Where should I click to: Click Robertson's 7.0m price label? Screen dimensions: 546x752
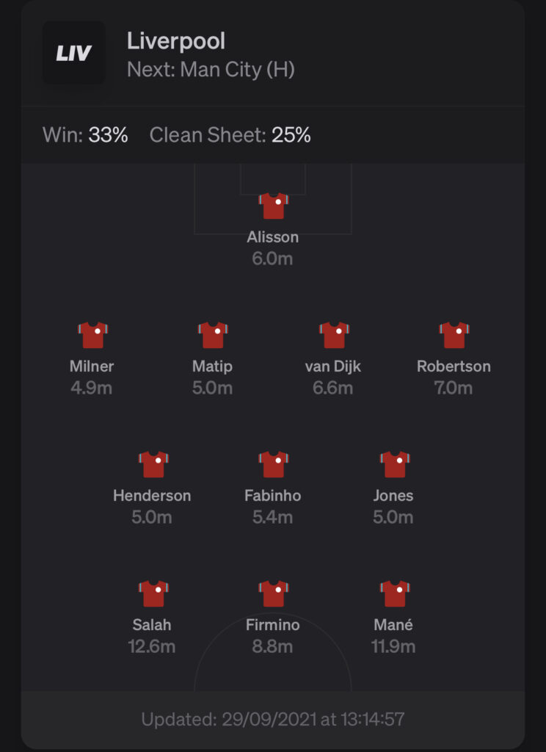pos(454,388)
